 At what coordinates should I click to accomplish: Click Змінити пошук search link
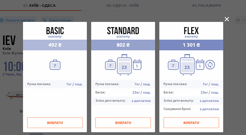[x=57, y=20]
